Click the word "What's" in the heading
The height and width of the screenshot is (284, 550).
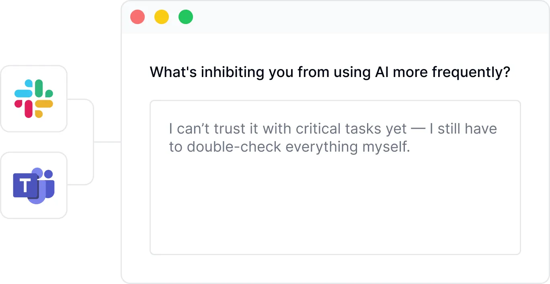click(x=172, y=73)
